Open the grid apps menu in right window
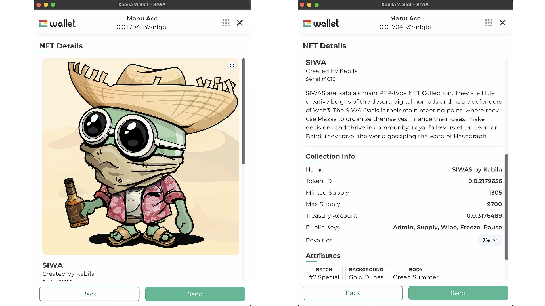The height and width of the screenshot is (306, 545). (489, 23)
